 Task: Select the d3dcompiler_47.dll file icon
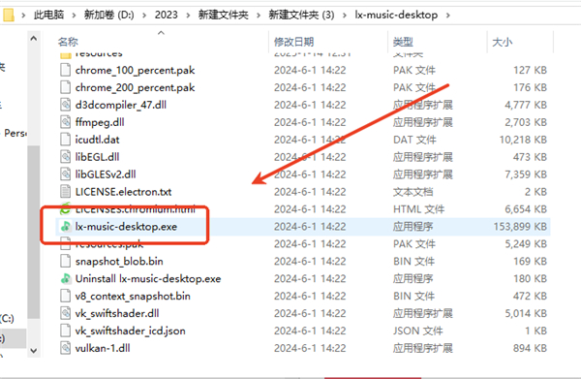[x=66, y=105]
